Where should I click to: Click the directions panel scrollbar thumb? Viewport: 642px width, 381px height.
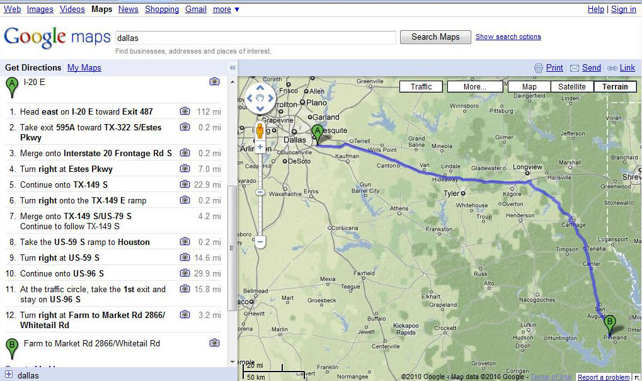tap(232, 248)
